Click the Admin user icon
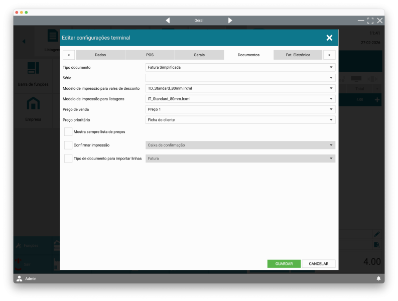Screen dimensions: 398x301 (x=20, y=278)
